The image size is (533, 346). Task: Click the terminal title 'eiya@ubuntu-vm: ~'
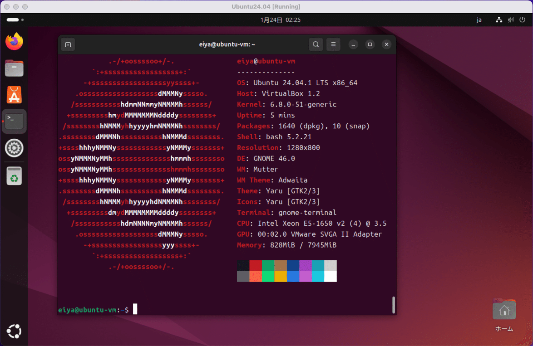pyautogui.click(x=227, y=44)
